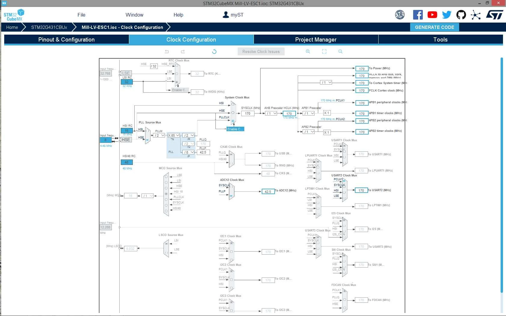This screenshot has width=506, height=316.
Task: Click the ST community network icon
Action: 476,15
